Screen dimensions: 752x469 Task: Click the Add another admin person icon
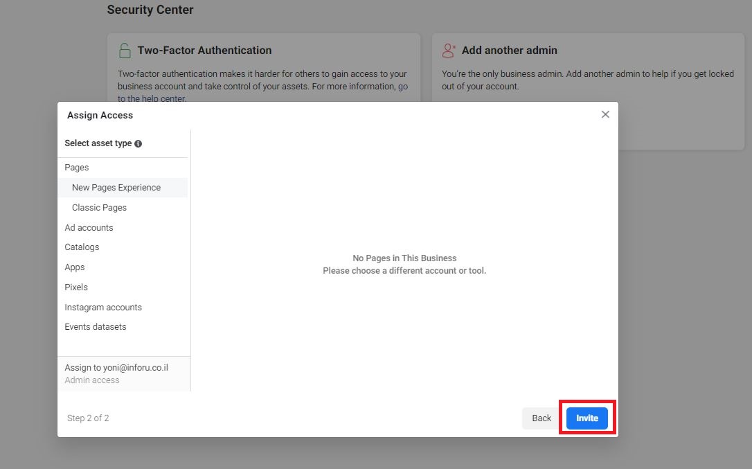449,51
